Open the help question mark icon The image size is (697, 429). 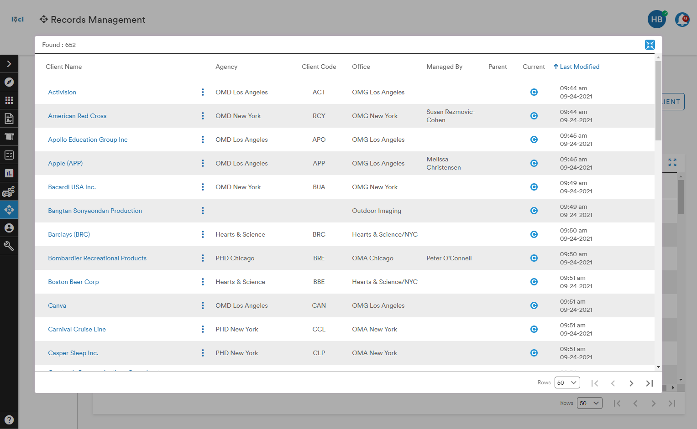pos(9,420)
